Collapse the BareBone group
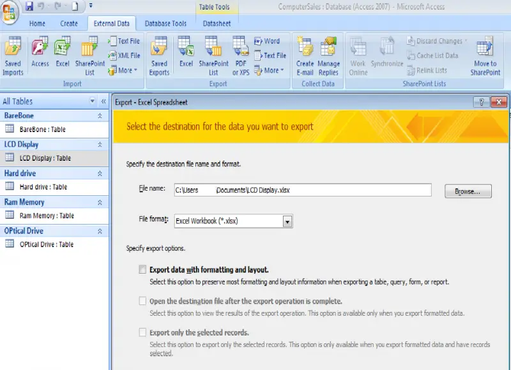The height and width of the screenshot is (370, 511). coord(100,116)
